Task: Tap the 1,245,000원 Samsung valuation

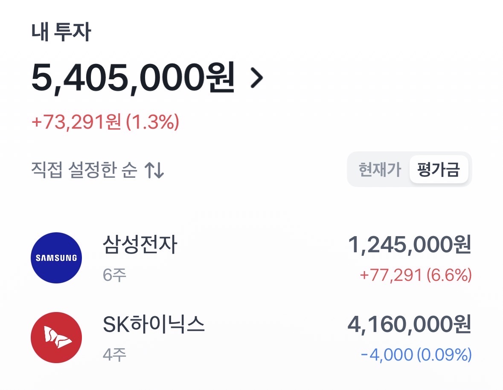Action: click(410, 245)
